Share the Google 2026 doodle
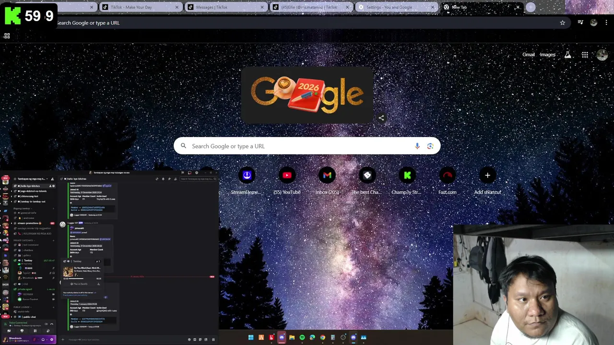614x345 pixels. click(x=381, y=118)
